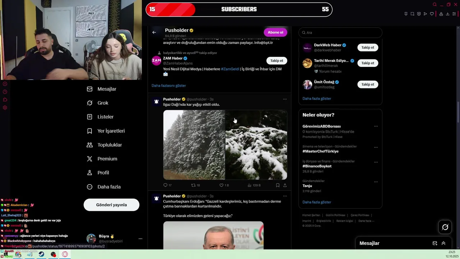Viewport: 460px width, 259px height.
Task: Open Grok in the left navigation
Action: pyautogui.click(x=98, y=103)
